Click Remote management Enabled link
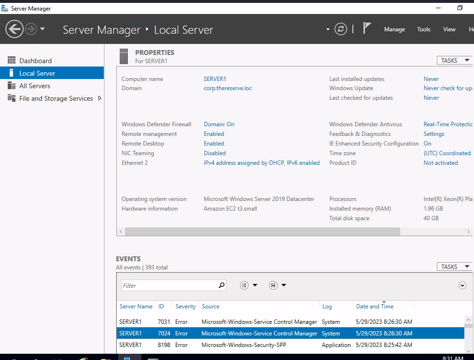This screenshot has height=360, width=474. point(214,134)
